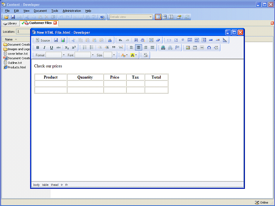Click the Decrease Indent icon
The height and width of the screenshot is (206, 275).
pos(100,48)
